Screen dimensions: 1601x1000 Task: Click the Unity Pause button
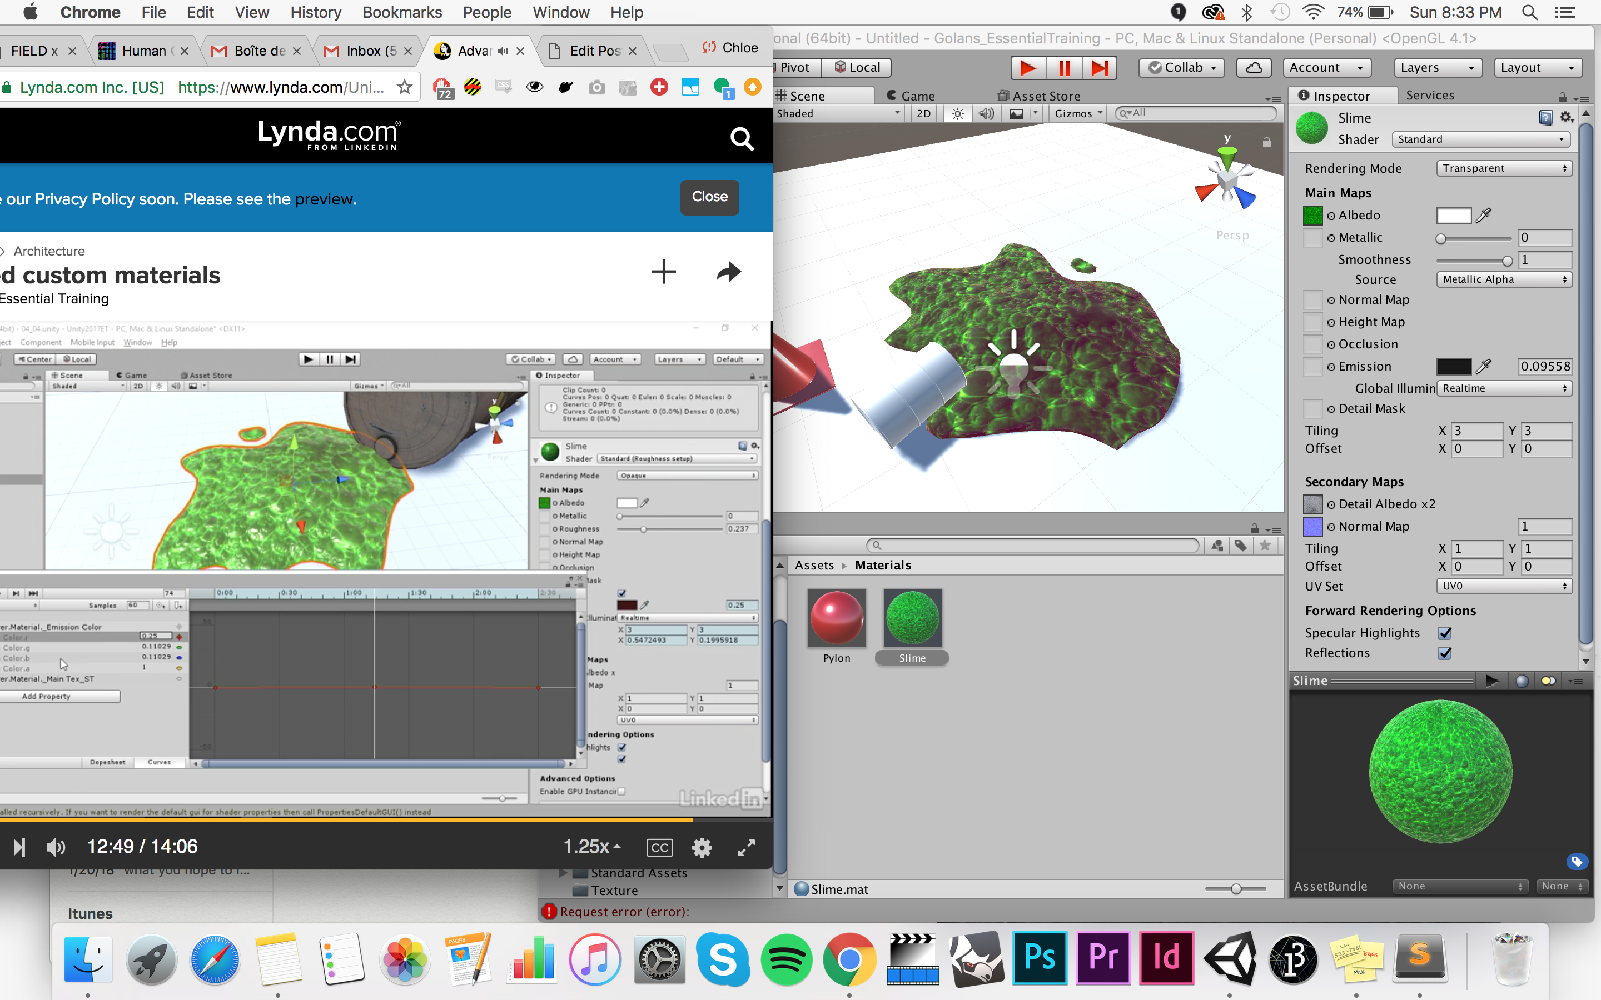[x=1064, y=67]
